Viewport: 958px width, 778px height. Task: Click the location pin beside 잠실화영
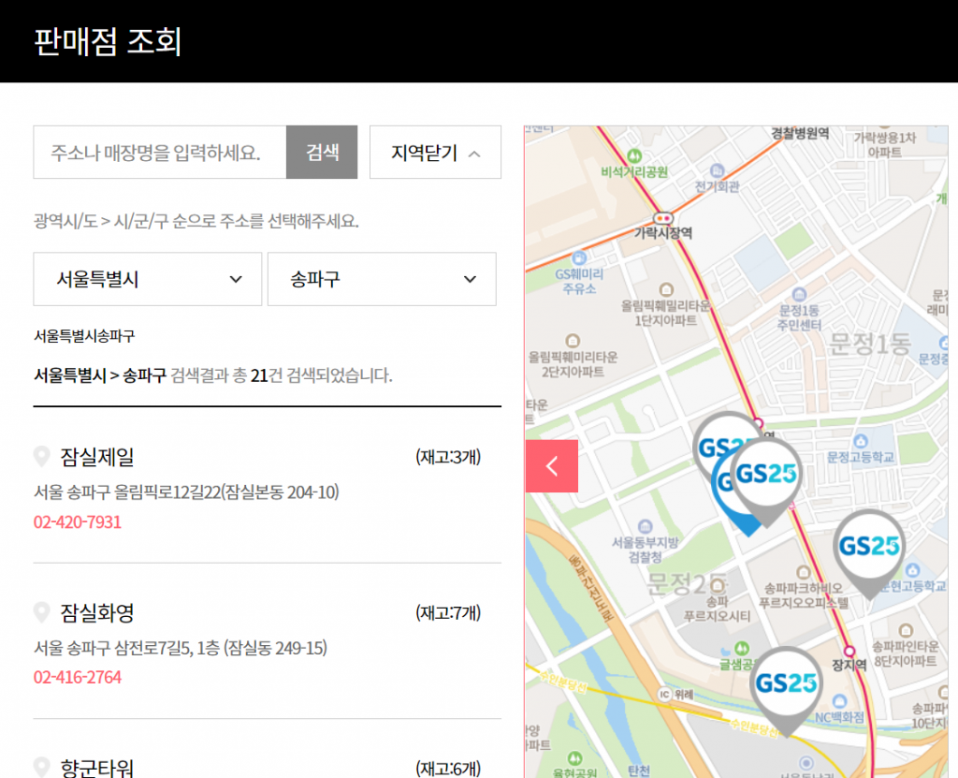pos(41,613)
